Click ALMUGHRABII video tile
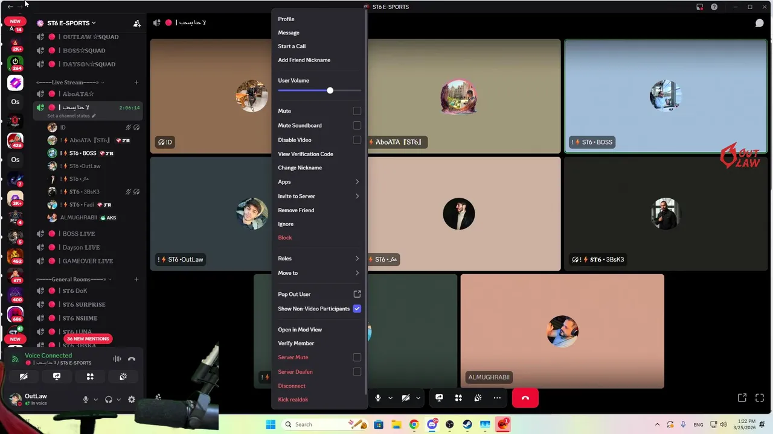 562,331
